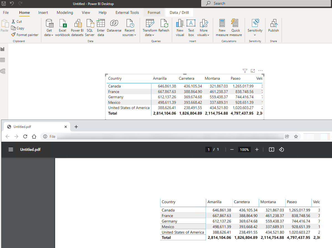Zoom out of the PDF
Image resolution: width=332 pixels, height=248 pixels.
tap(232, 149)
